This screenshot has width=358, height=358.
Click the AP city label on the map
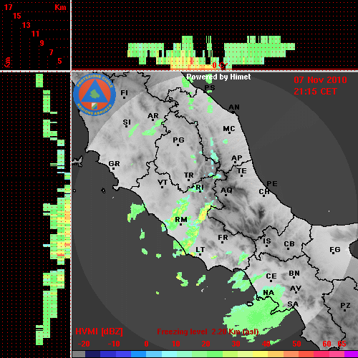pos(236,158)
